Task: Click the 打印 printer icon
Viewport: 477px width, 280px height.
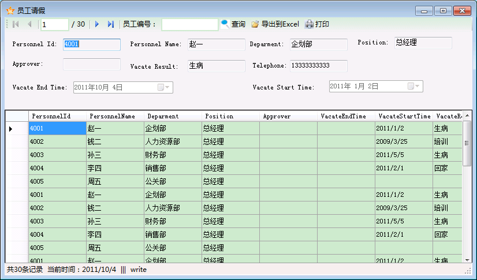Action: 309,24
